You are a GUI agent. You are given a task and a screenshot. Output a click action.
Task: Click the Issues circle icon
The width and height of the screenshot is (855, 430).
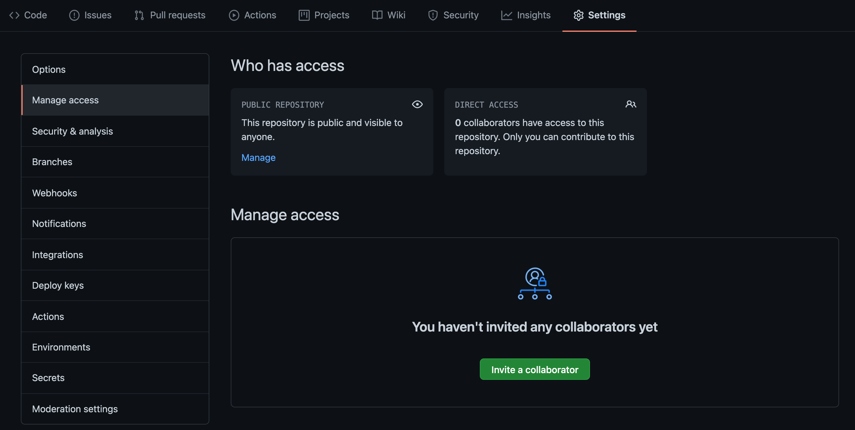tap(74, 15)
